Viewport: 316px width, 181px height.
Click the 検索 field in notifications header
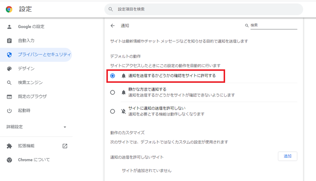pyautogui.click(x=273, y=26)
